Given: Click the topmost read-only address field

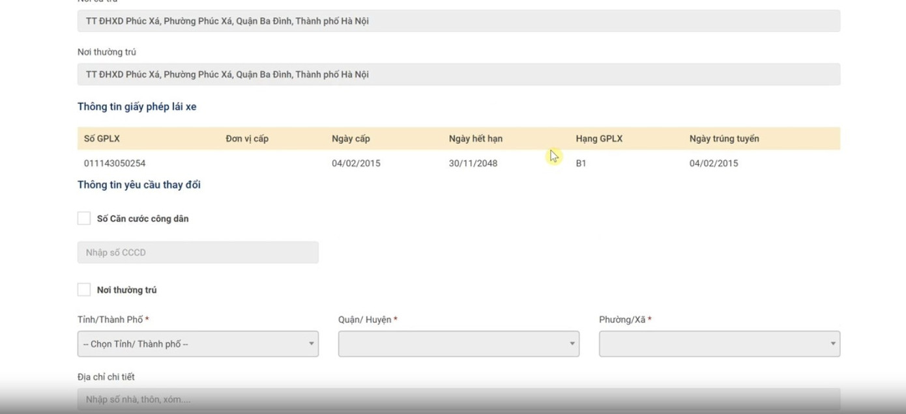Looking at the screenshot, I should pos(458,21).
